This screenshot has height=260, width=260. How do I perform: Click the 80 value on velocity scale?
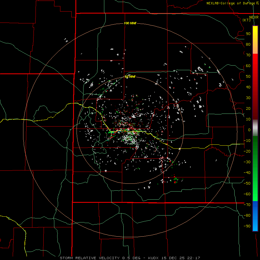[248, 44]
